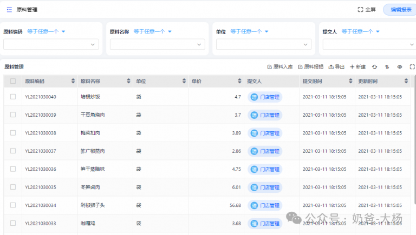The height and width of the screenshot is (235, 416).
Task: Expand the 原料名称 value selection box
Action: point(157,45)
